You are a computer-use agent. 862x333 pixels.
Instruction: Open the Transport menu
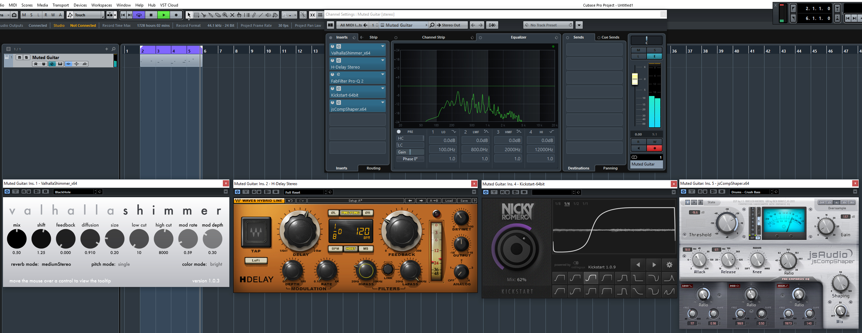coord(61,5)
